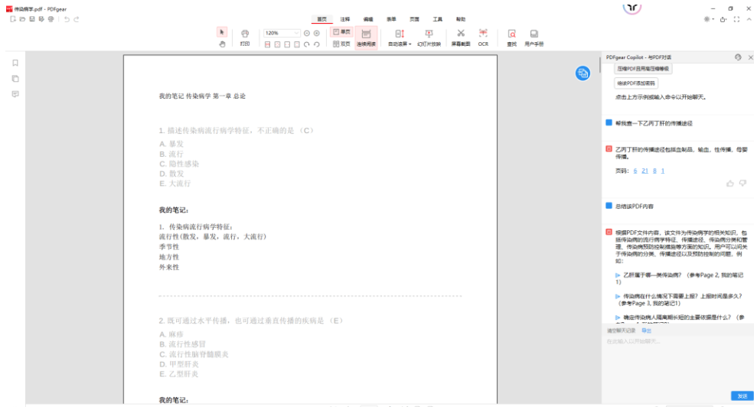Open the 查找 search tool
Screen dimensions: 754x407
point(511,37)
